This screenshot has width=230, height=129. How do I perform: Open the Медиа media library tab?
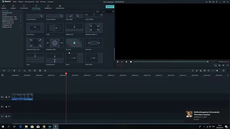point(4,7)
